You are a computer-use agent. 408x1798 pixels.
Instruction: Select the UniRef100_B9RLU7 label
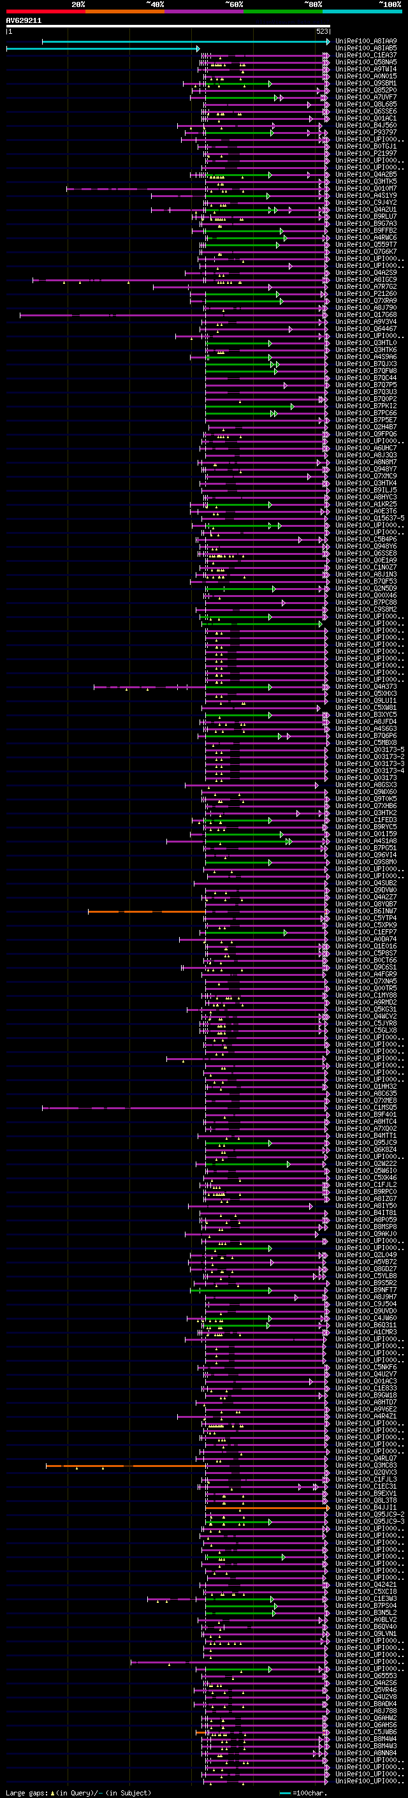click(366, 216)
